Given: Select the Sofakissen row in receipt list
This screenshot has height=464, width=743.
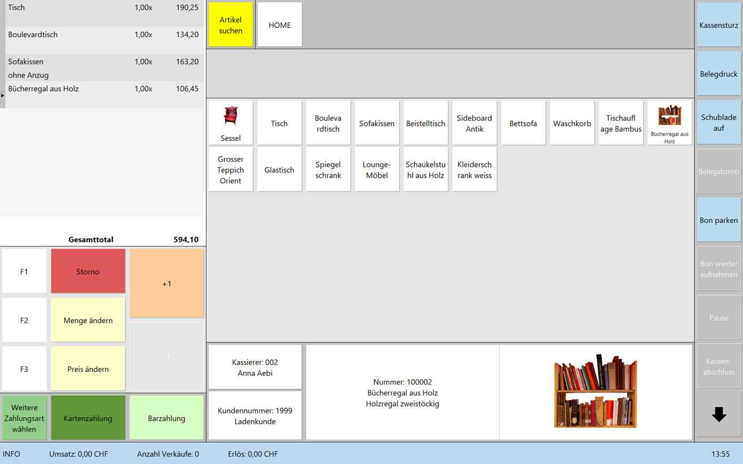Looking at the screenshot, I should pyautogui.click(x=101, y=68).
